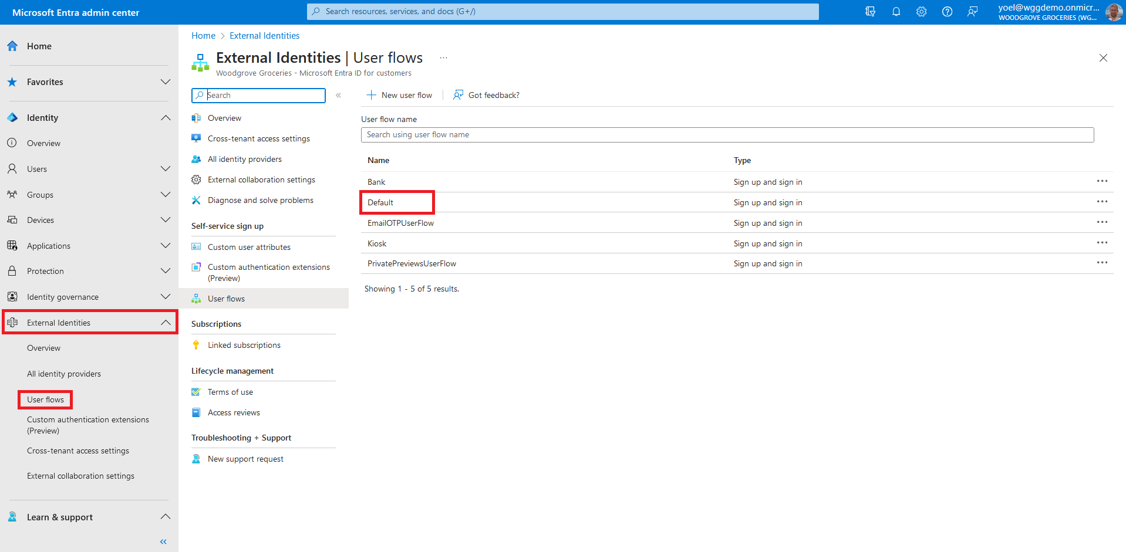Click the user flow name search field
This screenshot has width=1126, height=552.
coord(727,135)
